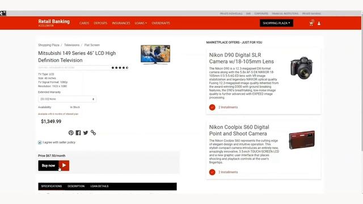Click the red Nikon Coolpix camera image

302,140
